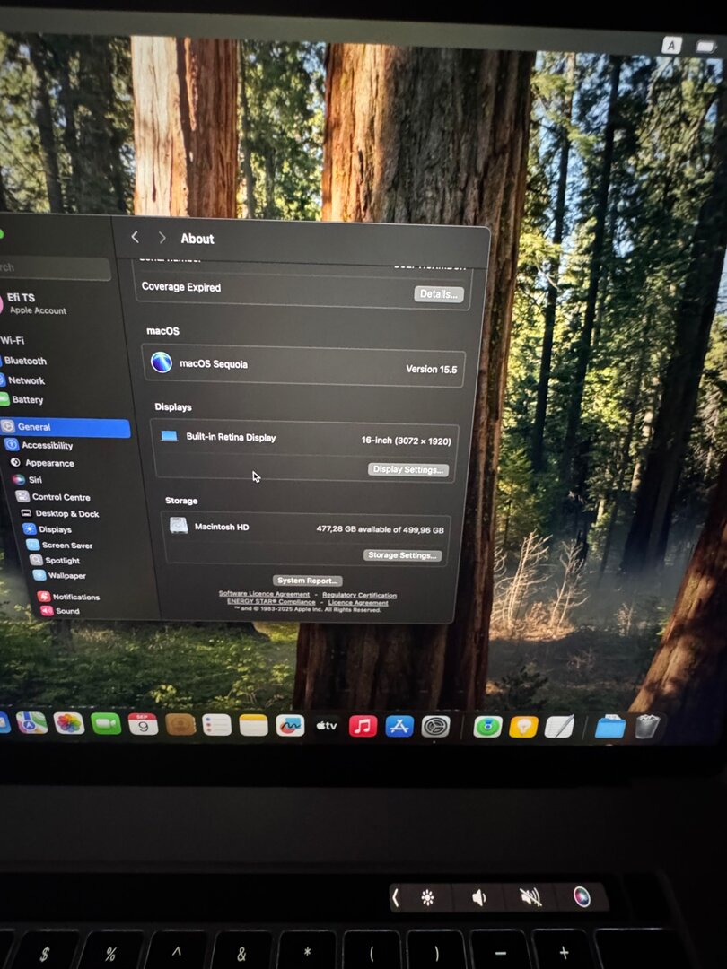Go forward with the right chevron
Image resolution: width=727 pixels, height=969 pixels.
tap(162, 238)
